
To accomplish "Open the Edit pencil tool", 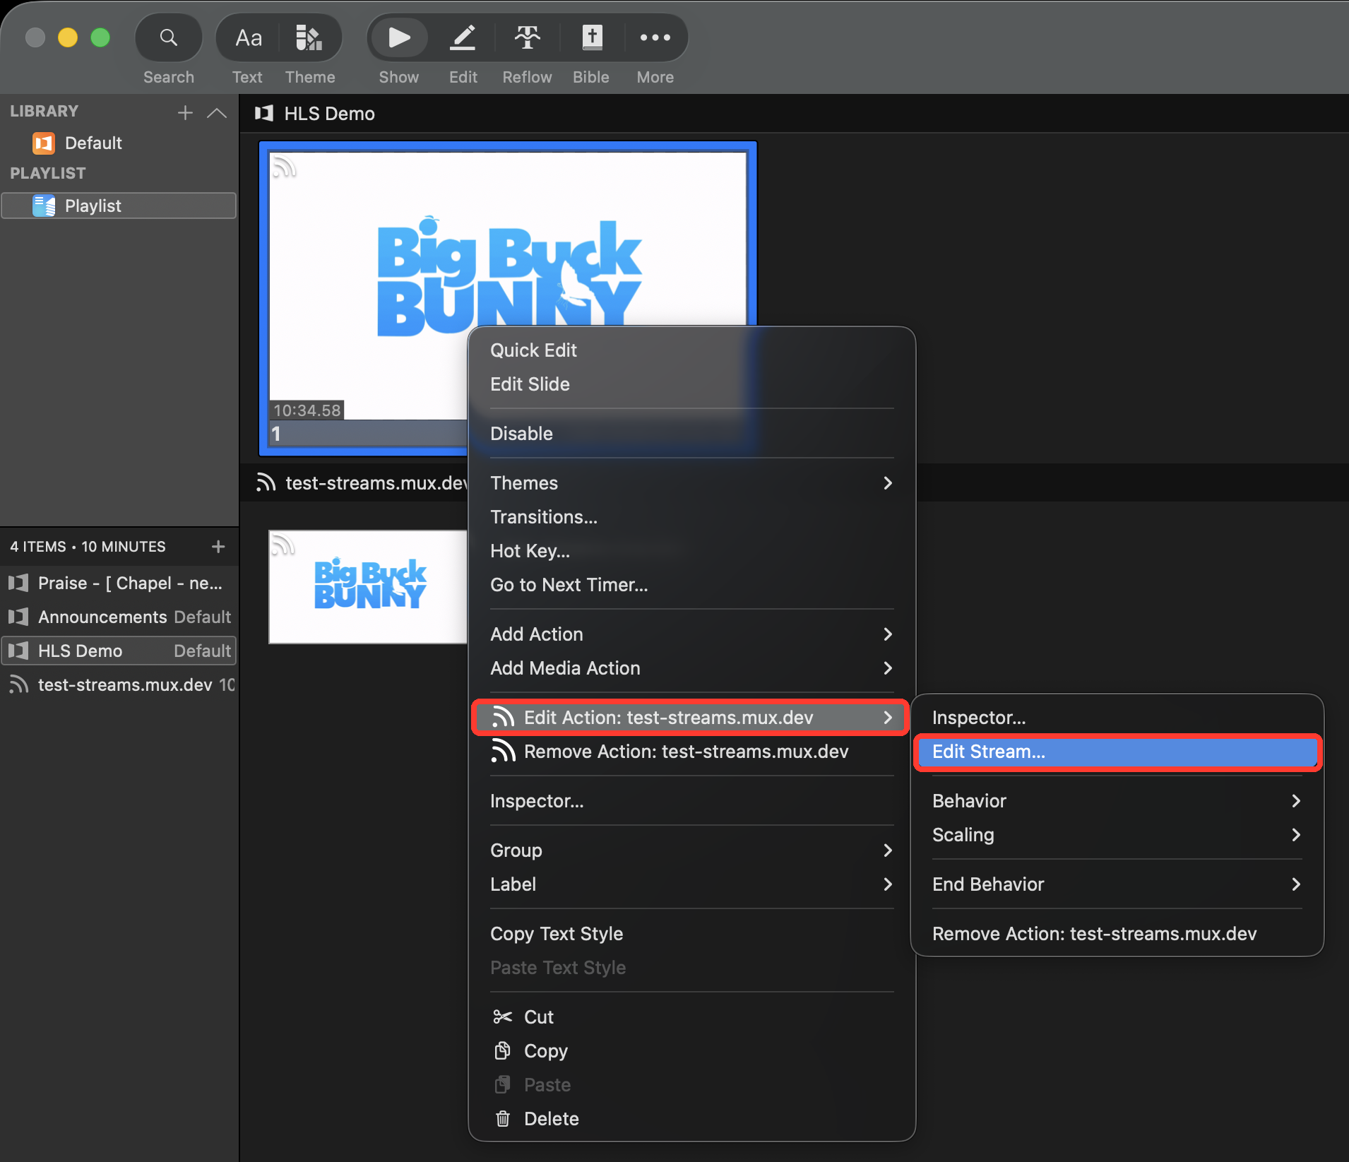I will point(463,37).
